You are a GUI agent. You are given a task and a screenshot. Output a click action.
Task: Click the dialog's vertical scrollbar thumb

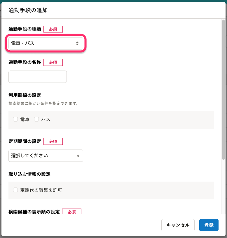pos(223,89)
